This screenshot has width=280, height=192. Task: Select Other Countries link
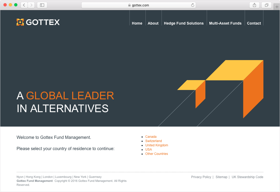pos(156,154)
